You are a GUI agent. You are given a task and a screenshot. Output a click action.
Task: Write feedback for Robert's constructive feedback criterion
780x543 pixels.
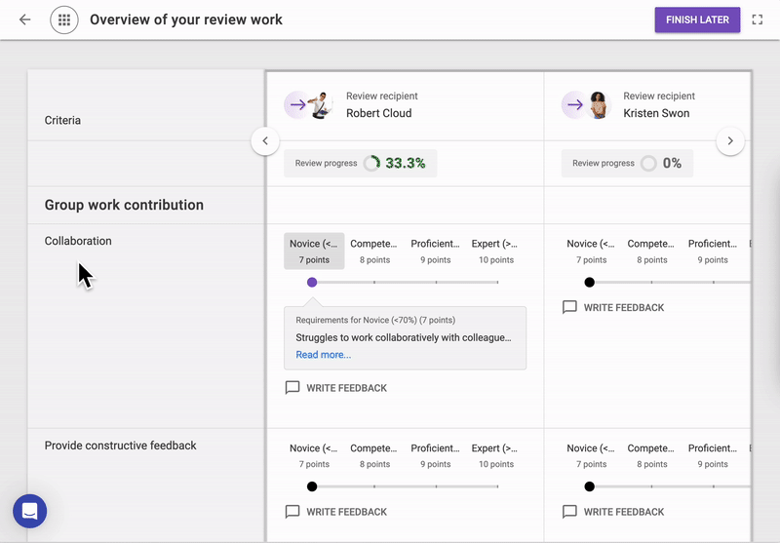346,512
